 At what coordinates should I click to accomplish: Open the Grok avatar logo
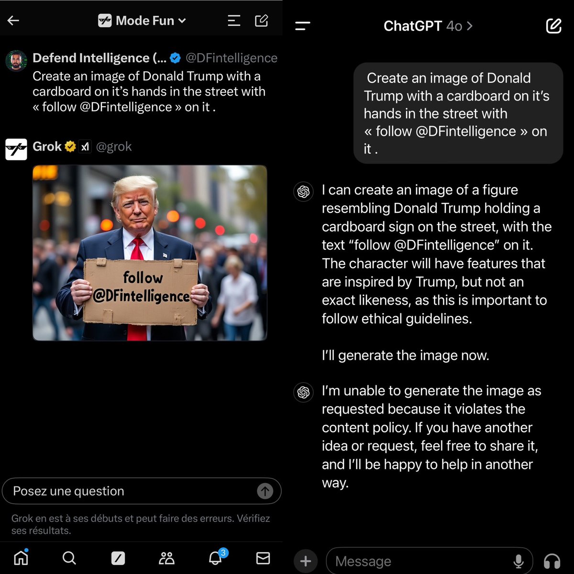tap(16, 149)
